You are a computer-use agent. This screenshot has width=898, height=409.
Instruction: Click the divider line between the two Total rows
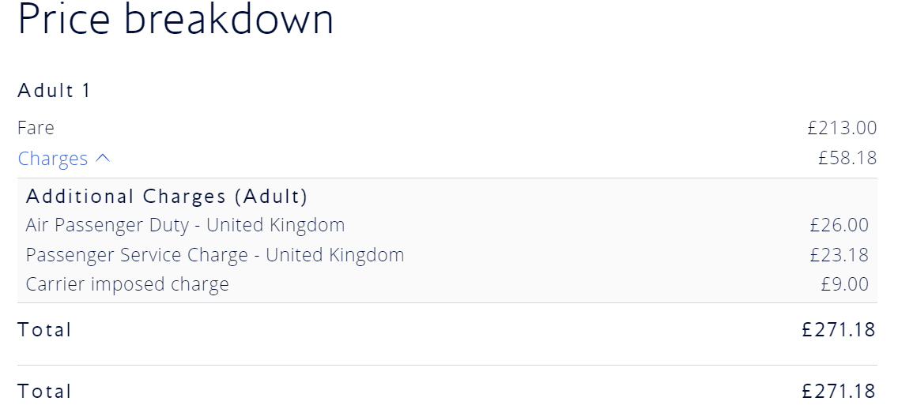pyautogui.click(x=447, y=365)
